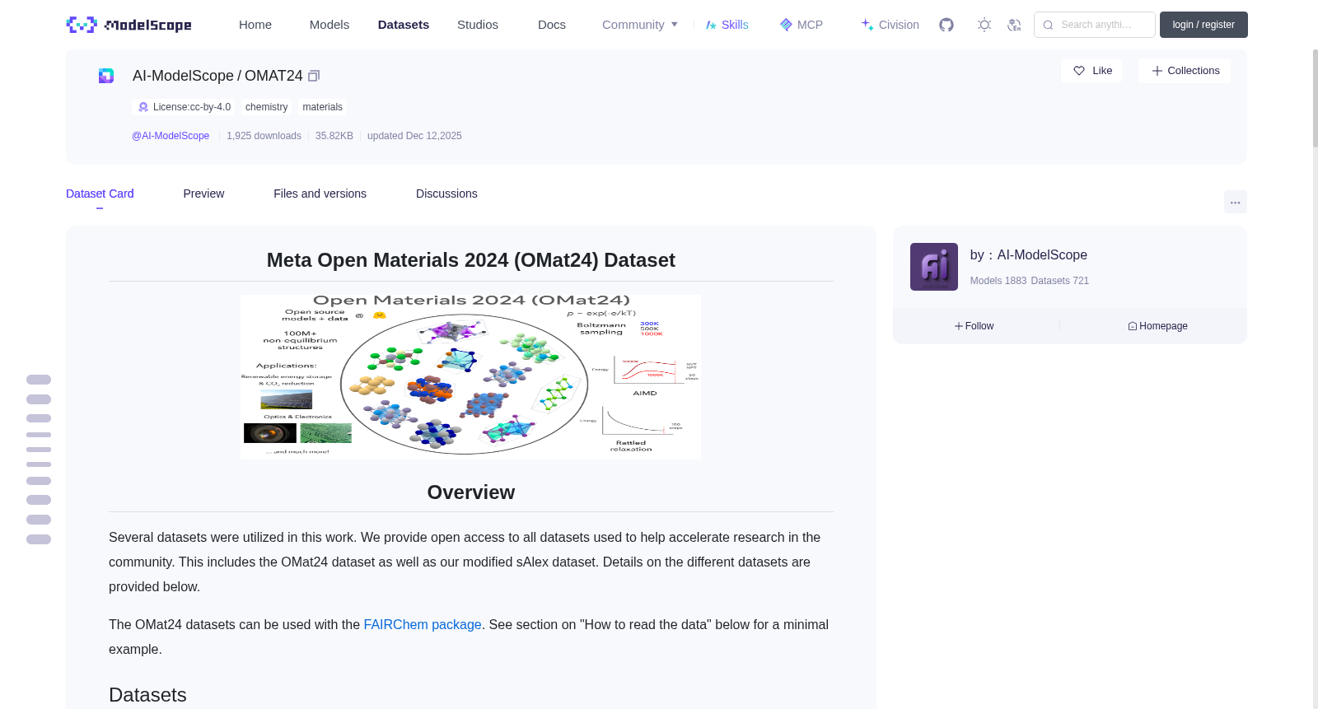Open the three-dot more options menu
The height and width of the screenshot is (709, 1318).
click(x=1235, y=202)
